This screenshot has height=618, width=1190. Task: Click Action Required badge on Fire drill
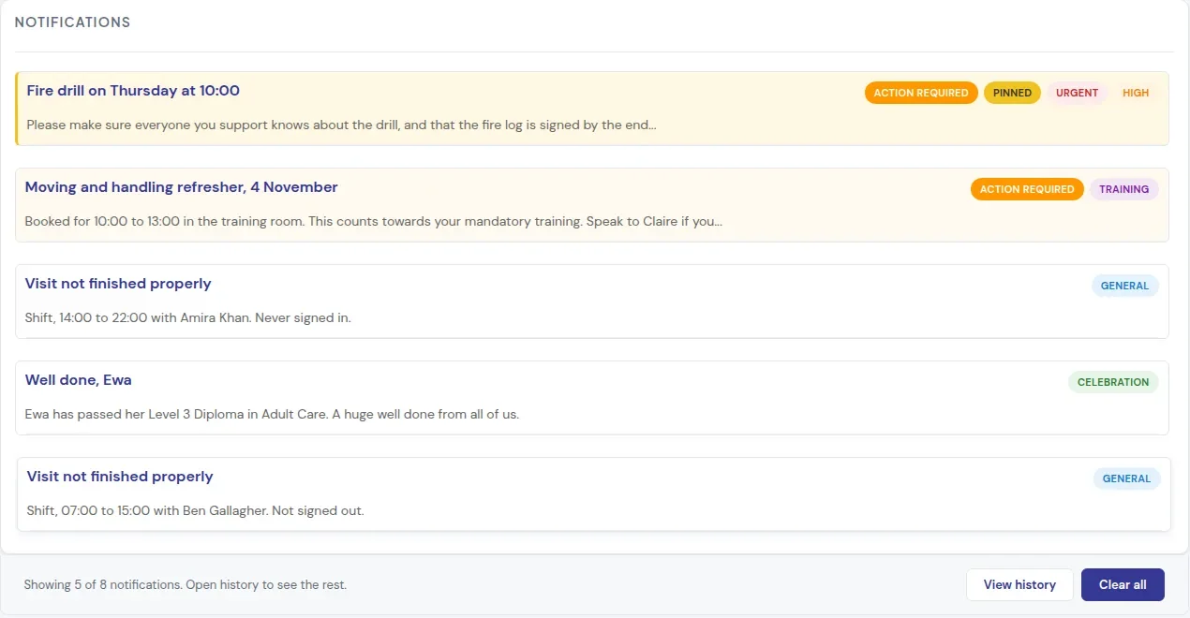(921, 93)
